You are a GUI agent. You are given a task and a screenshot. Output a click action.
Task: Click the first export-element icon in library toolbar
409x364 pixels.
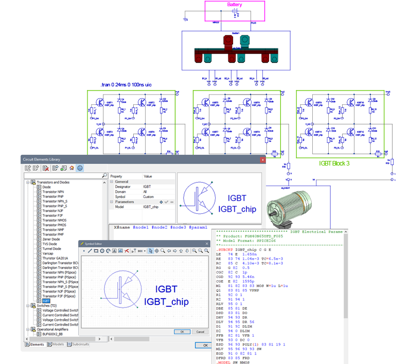28,168
